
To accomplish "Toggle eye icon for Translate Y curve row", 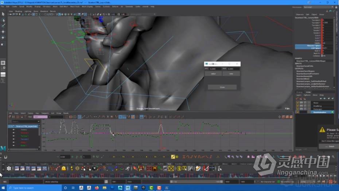I will (x=13, y=136).
